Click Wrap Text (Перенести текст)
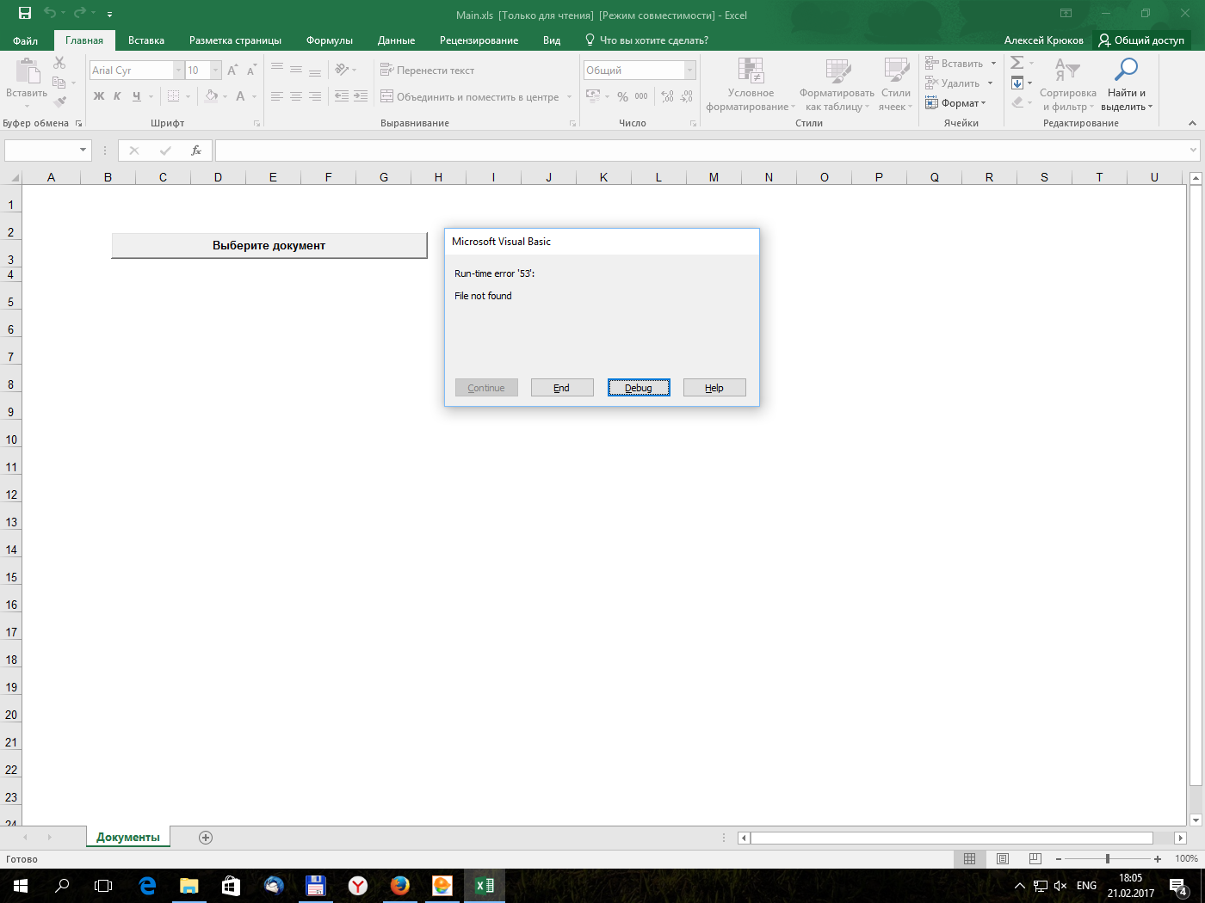 click(428, 70)
